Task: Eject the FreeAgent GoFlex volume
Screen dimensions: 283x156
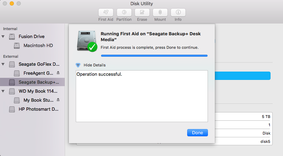Action: [58, 73]
